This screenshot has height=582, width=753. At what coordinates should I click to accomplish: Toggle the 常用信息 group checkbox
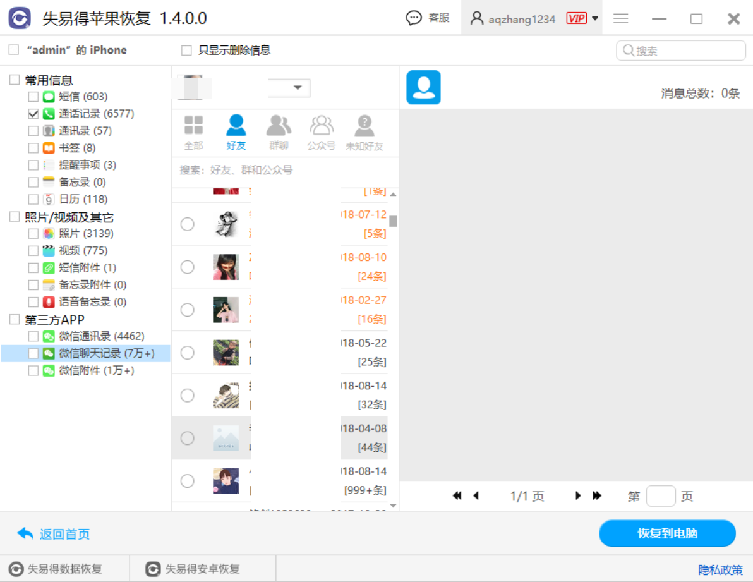15,80
